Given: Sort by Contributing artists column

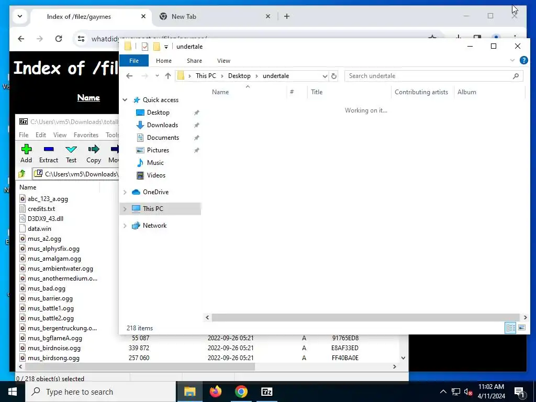Looking at the screenshot, I should coord(421,92).
